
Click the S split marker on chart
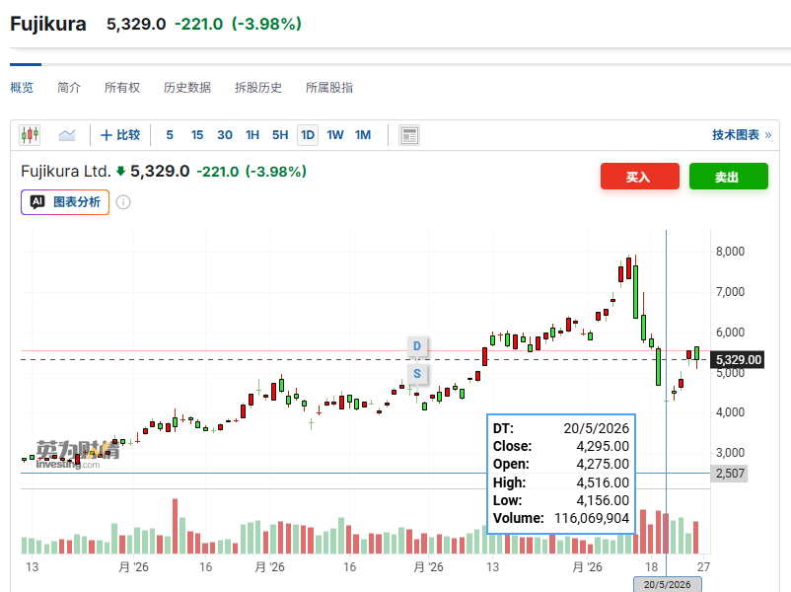pos(416,374)
